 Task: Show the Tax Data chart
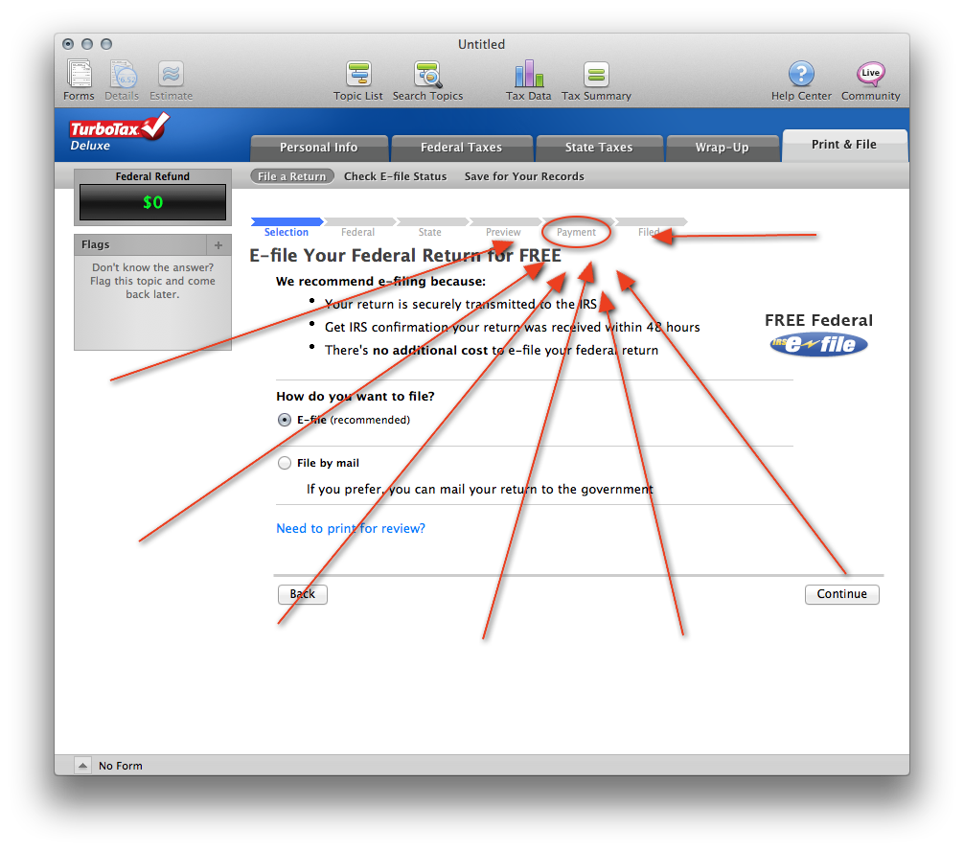click(528, 80)
